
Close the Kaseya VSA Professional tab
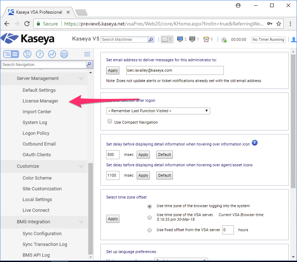tap(68, 12)
